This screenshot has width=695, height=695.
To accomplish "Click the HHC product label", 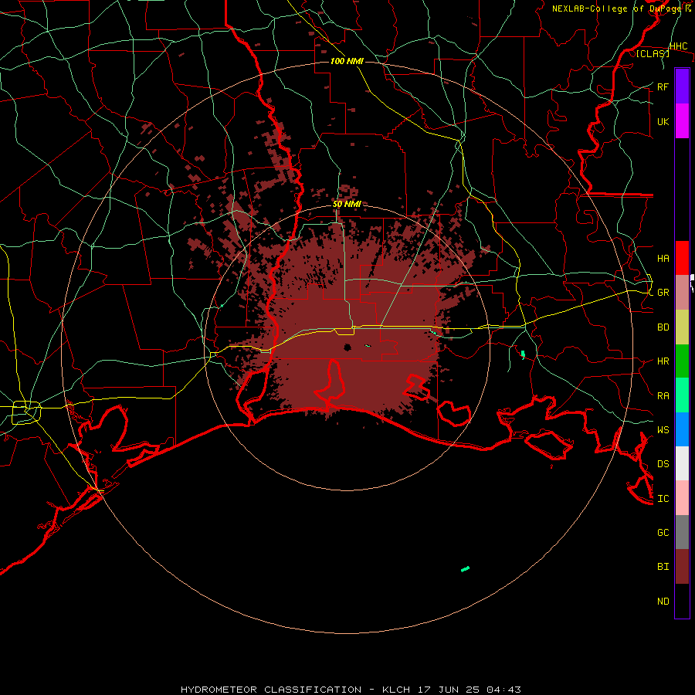I will [678, 46].
